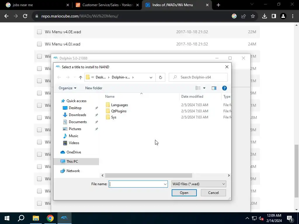The height and width of the screenshot is (224, 299).
Task: Expand the path breadcrumb after Dolphin-x64
Action: tap(133, 77)
